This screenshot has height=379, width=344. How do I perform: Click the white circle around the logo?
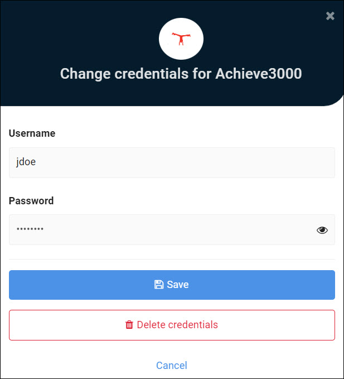click(181, 39)
